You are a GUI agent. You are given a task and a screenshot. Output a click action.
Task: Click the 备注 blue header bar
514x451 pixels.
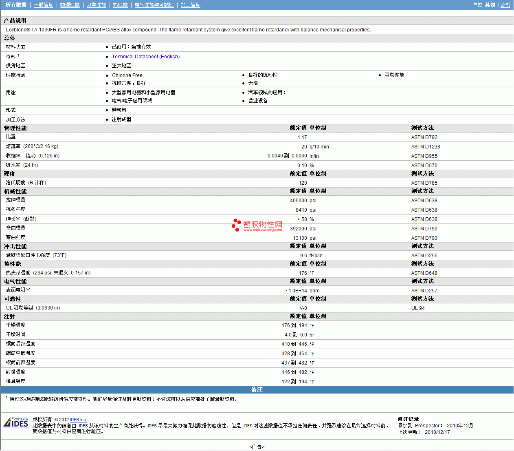click(x=257, y=389)
